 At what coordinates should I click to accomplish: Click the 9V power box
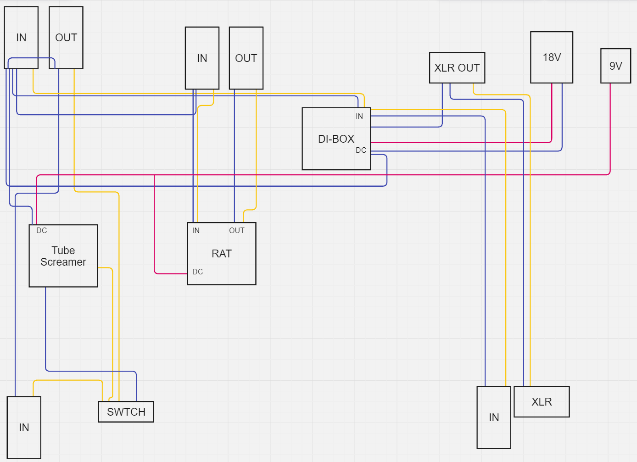pyautogui.click(x=616, y=66)
